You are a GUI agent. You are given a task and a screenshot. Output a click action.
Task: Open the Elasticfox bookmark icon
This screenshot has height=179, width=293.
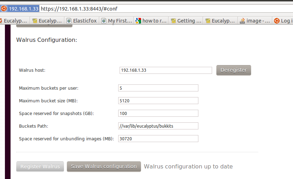click(69, 21)
